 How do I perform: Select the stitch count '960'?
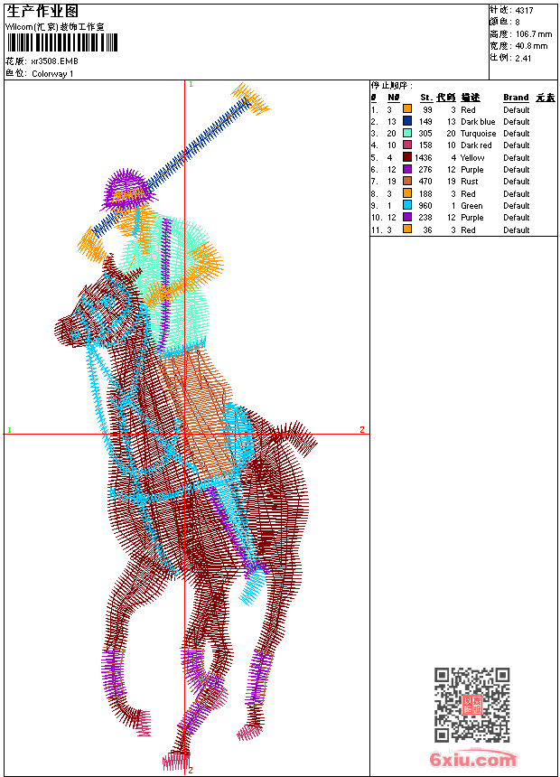[x=425, y=206]
